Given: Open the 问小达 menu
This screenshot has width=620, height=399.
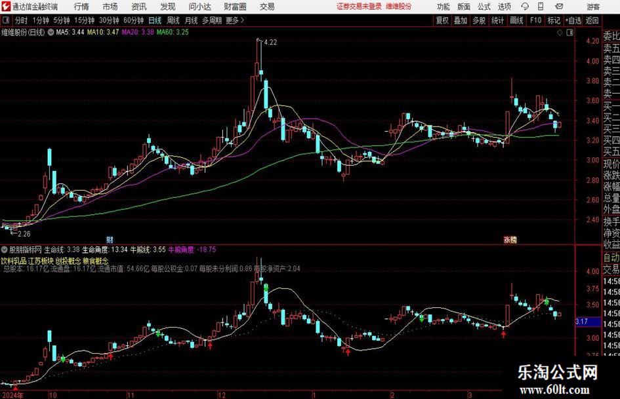Looking at the screenshot, I should [x=199, y=7].
